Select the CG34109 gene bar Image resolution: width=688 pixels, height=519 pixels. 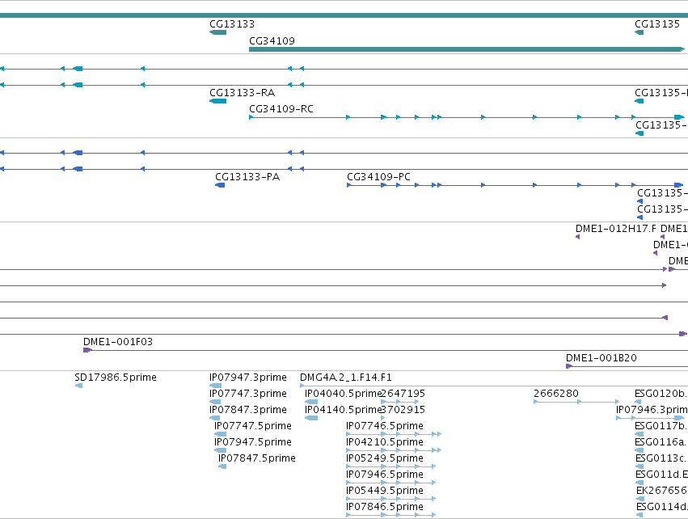click(x=466, y=49)
